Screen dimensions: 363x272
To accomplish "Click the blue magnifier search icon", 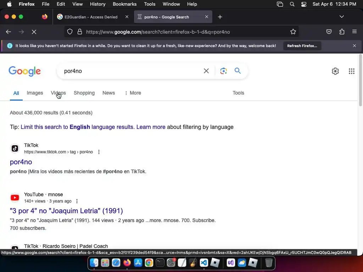I will (x=238, y=71).
